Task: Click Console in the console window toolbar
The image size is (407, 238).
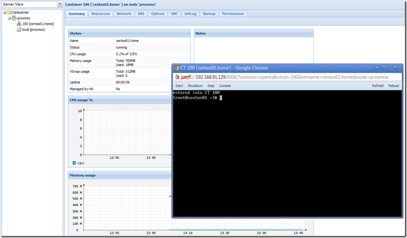Action: pyautogui.click(x=225, y=86)
